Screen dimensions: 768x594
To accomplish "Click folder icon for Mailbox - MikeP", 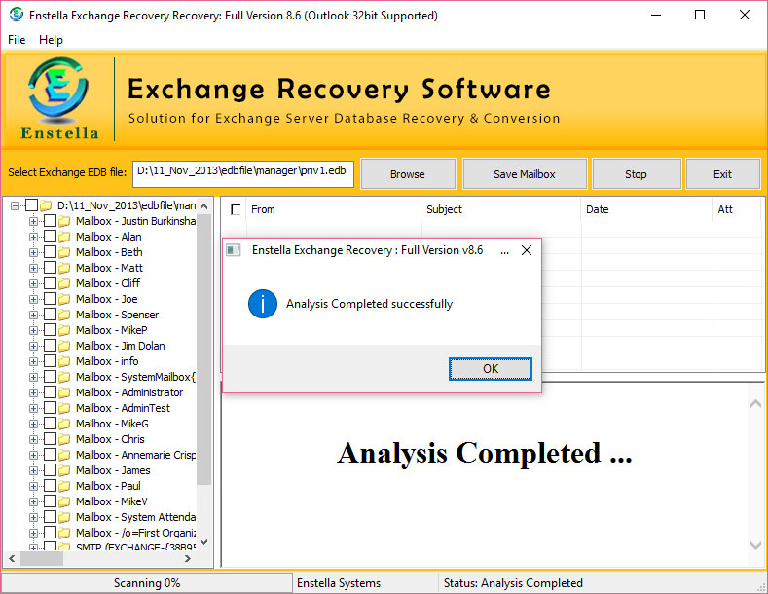I will (x=64, y=330).
